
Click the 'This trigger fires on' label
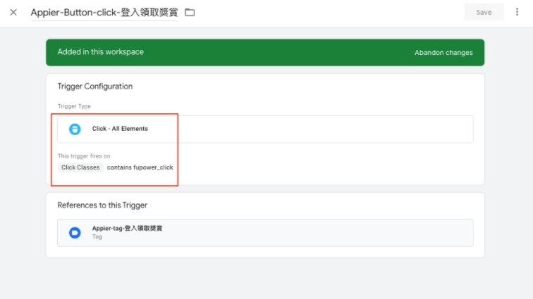(x=84, y=155)
